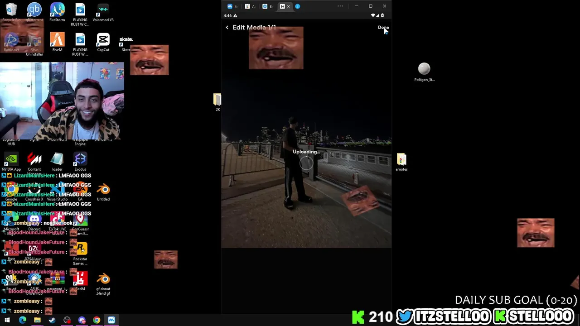This screenshot has height=326, width=580.
Task: Click the Edit Media 1/1 title text
Action: tap(254, 28)
